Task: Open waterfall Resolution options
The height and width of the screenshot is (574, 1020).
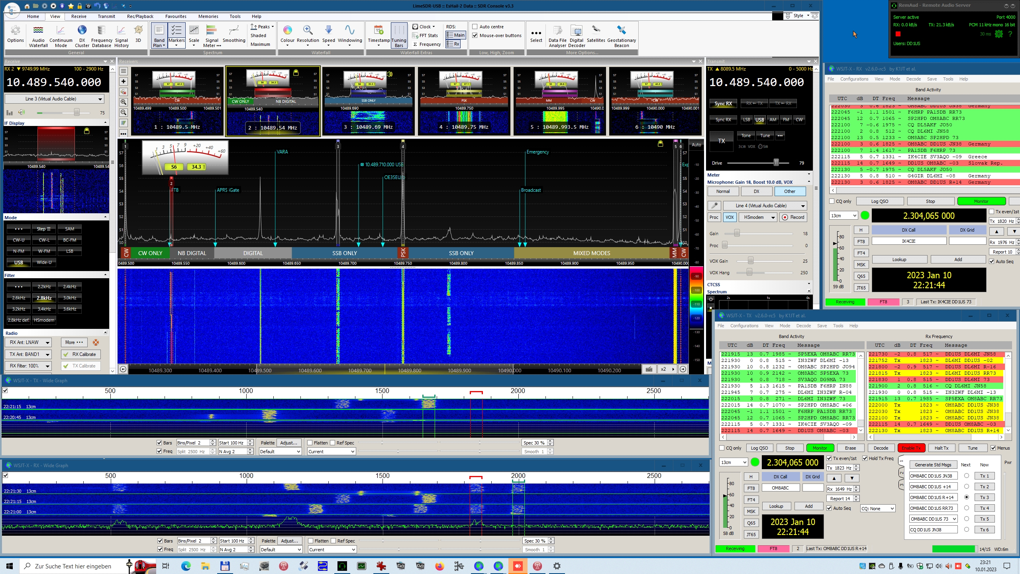Action: coord(308,36)
